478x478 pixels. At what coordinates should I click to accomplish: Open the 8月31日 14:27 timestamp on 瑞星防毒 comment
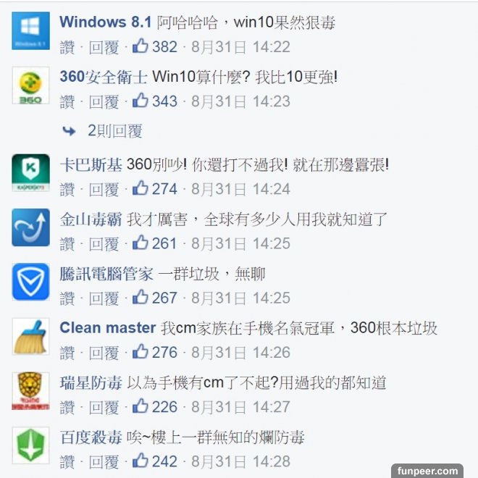coord(240,407)
